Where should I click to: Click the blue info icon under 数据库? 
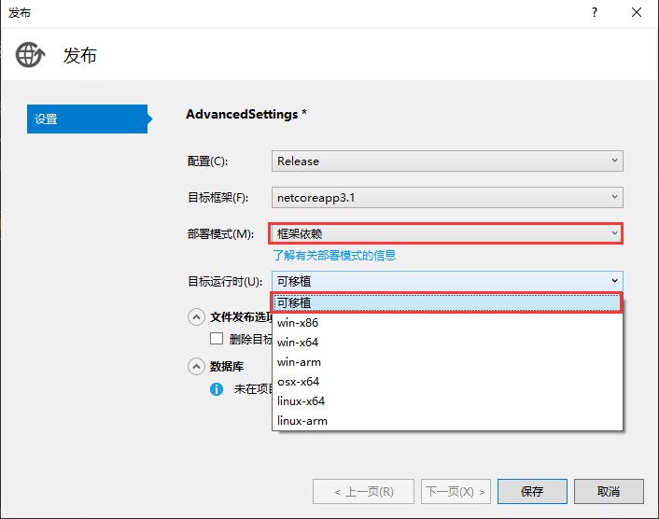point(217,389)
